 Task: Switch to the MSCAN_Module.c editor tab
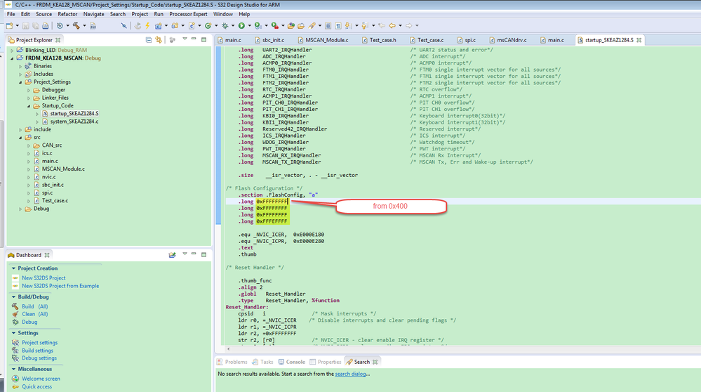[323, 40]
